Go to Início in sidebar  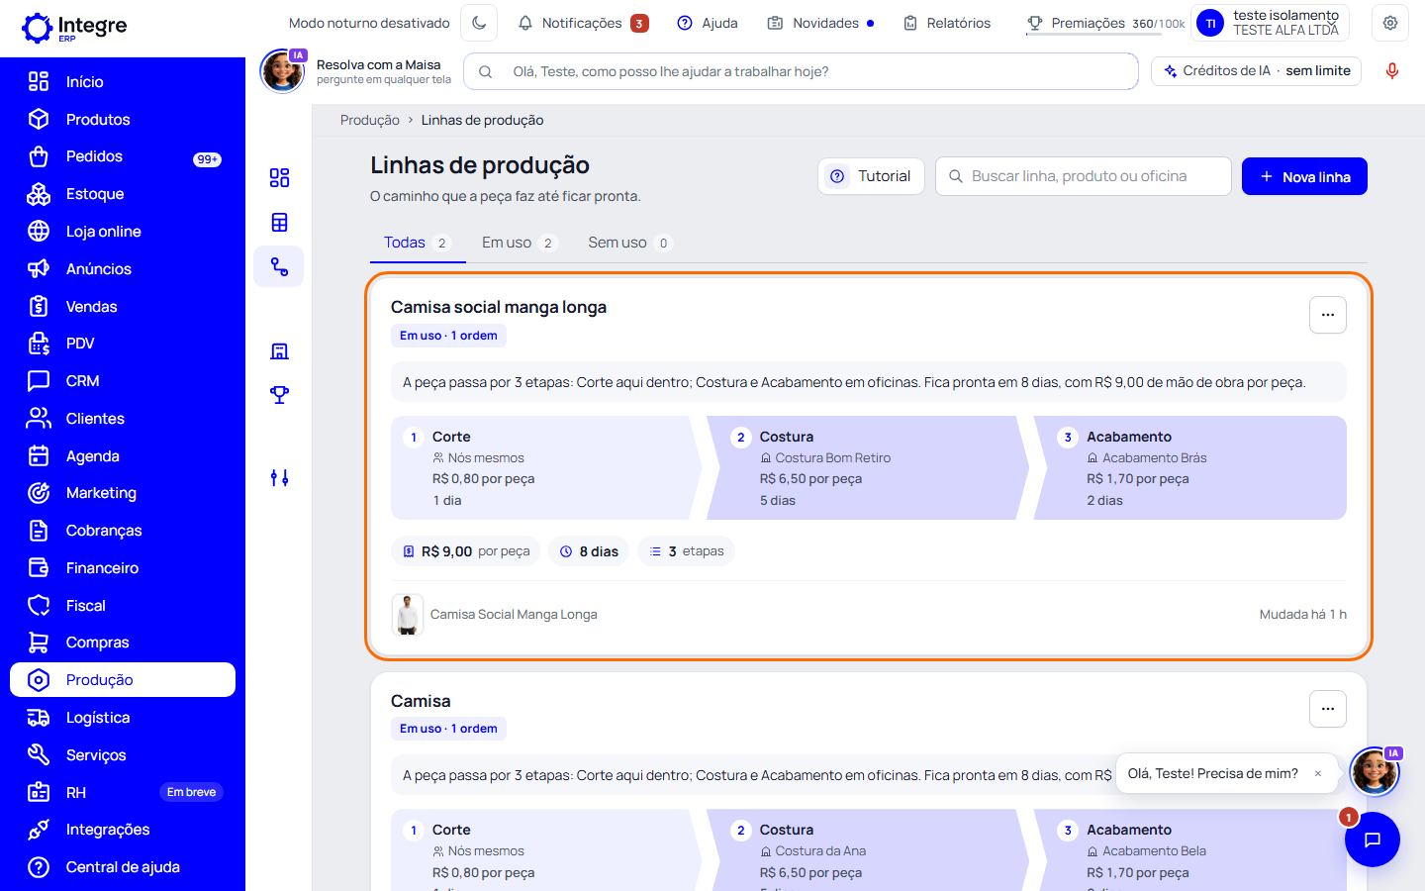pyautogui.click(x=123, y=82)
